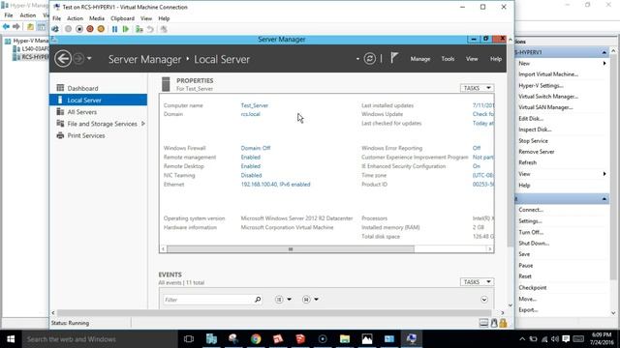Click the red Shut Down toolbar icon
This screenshot has height=348, width=620.
90,29
